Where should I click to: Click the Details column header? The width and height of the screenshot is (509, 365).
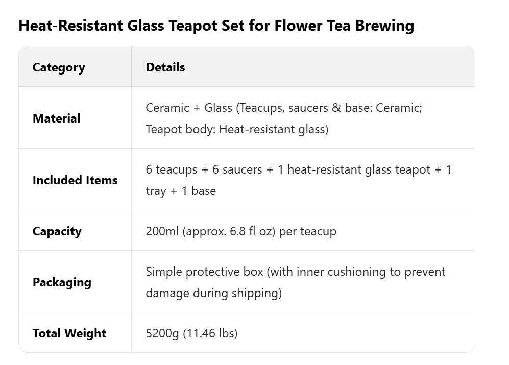click(165, 67)
